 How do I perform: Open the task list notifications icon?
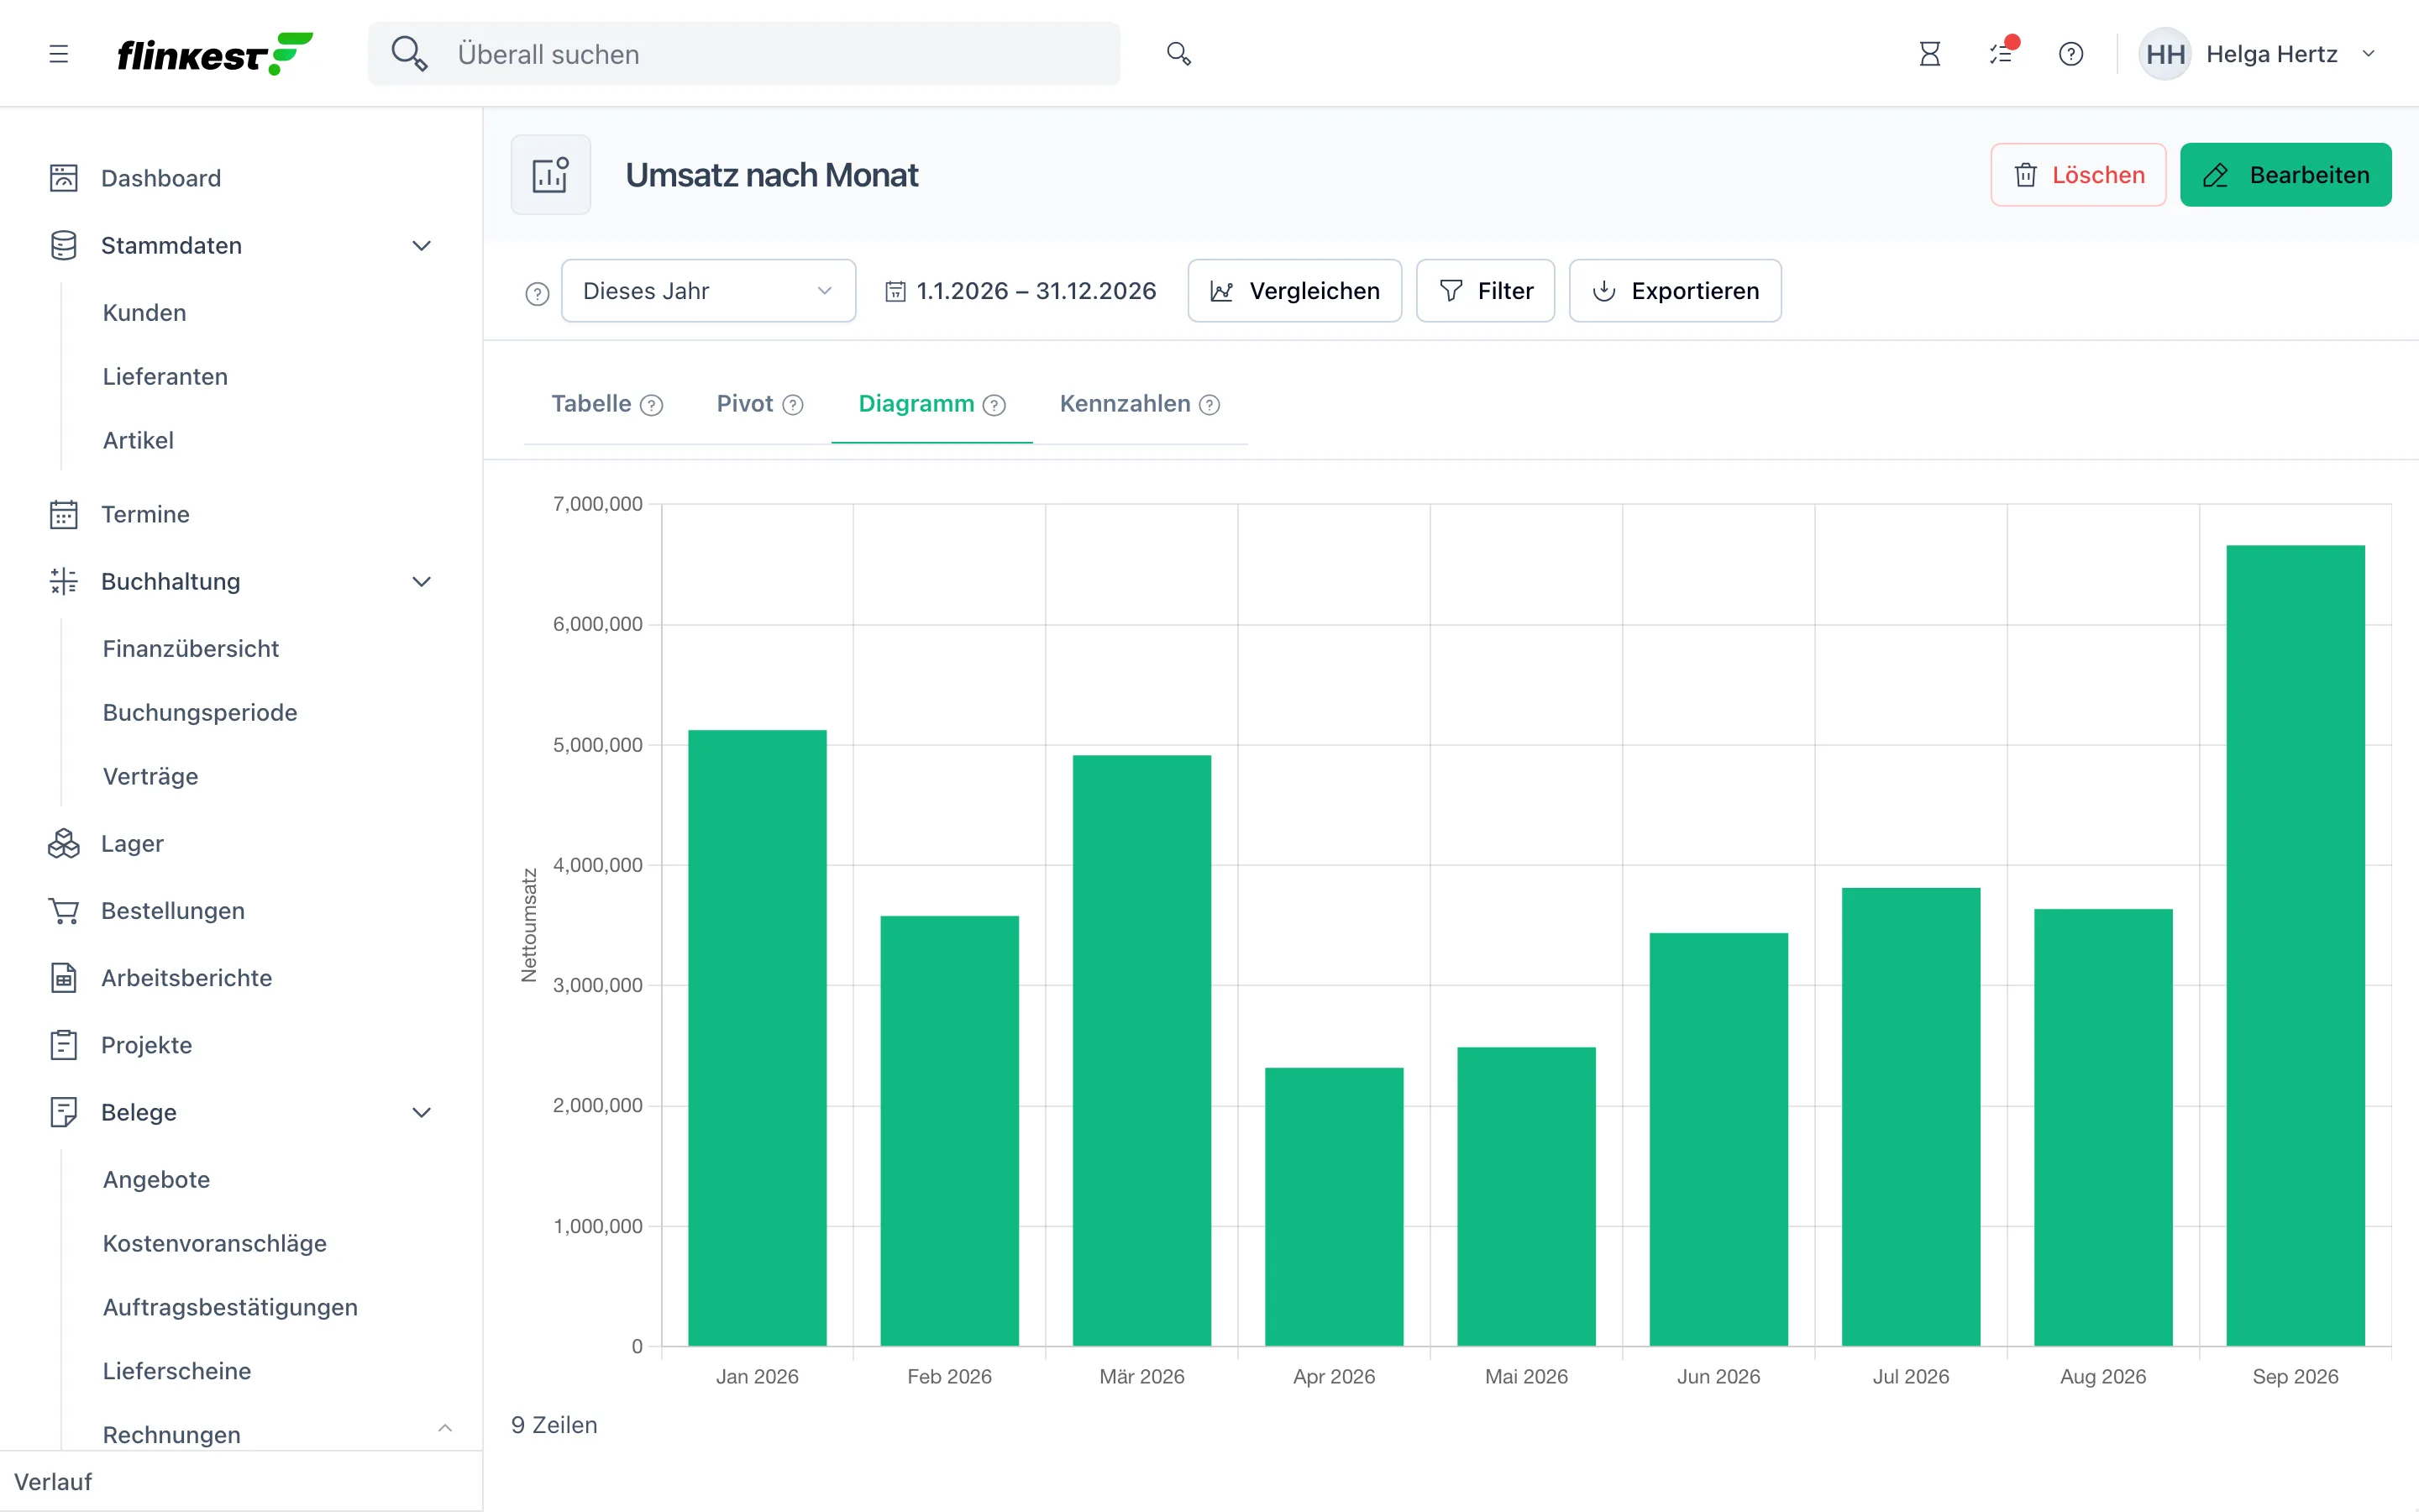point(2002,54)
